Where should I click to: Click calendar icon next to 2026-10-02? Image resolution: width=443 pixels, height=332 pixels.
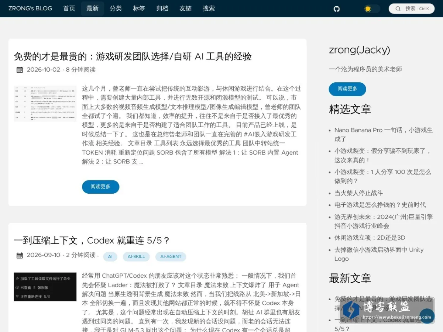click(x=20, y=70)
